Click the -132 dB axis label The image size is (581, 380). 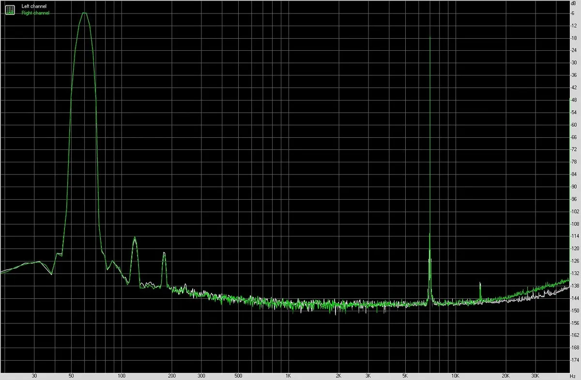tap(574, 273)
